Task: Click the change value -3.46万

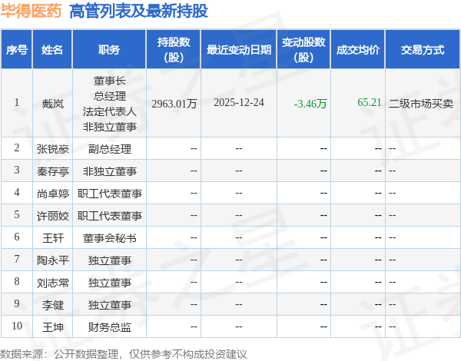Action: click(x=310, y=104)
